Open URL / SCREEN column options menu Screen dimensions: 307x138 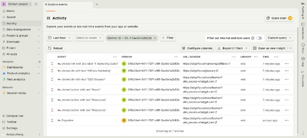(x=234, y=57)
